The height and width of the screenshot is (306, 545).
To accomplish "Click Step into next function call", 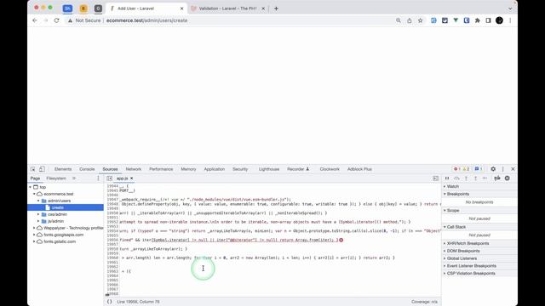I will (x=466, y=178).
